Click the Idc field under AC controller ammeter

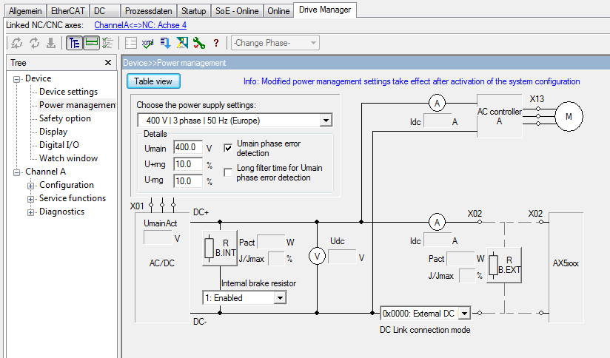coord(438,121)
